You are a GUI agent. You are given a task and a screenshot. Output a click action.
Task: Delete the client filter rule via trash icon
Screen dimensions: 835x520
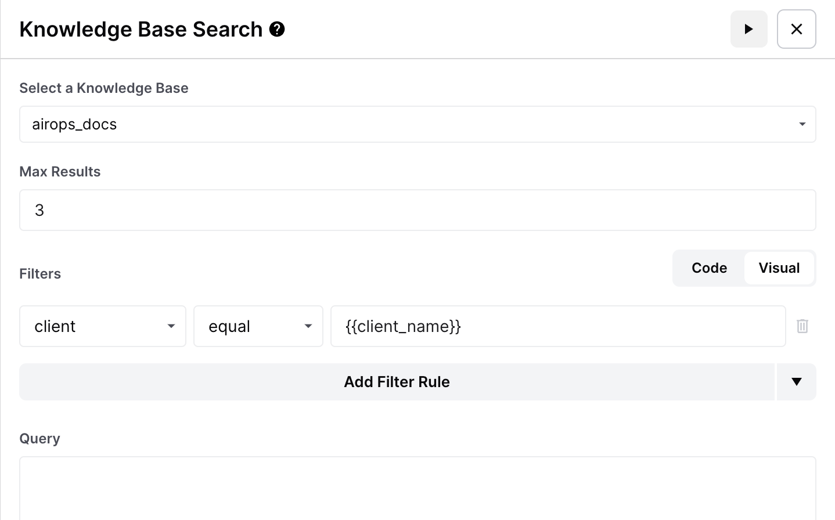point(802,326)
